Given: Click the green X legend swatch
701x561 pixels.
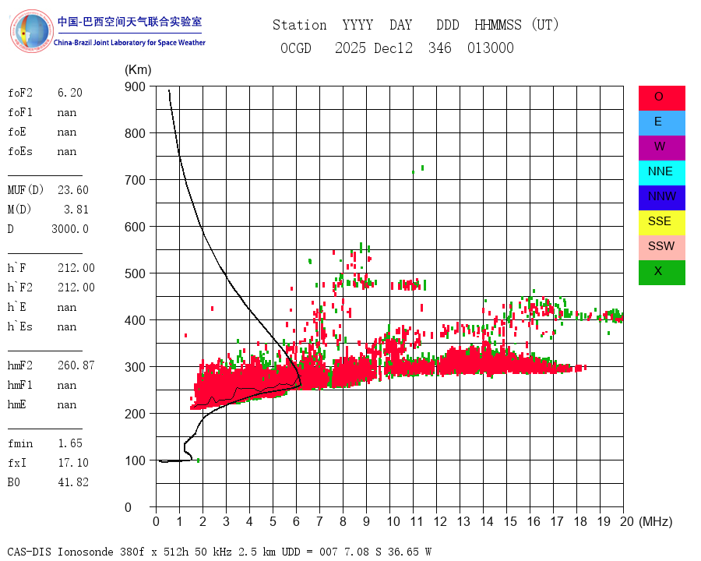Looking at the screenshot, I should coord(661,273).
